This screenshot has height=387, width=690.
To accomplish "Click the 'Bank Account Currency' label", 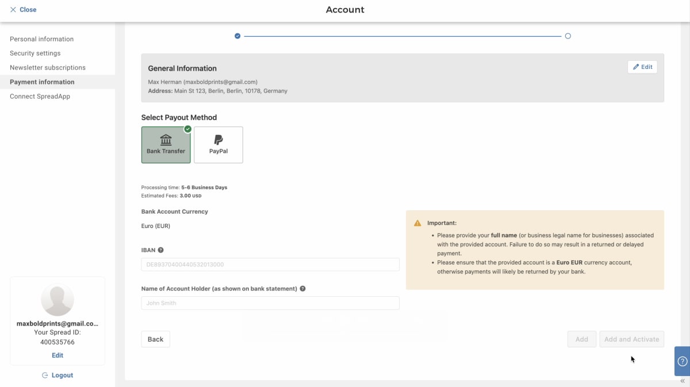I will (x=175, y=211).
